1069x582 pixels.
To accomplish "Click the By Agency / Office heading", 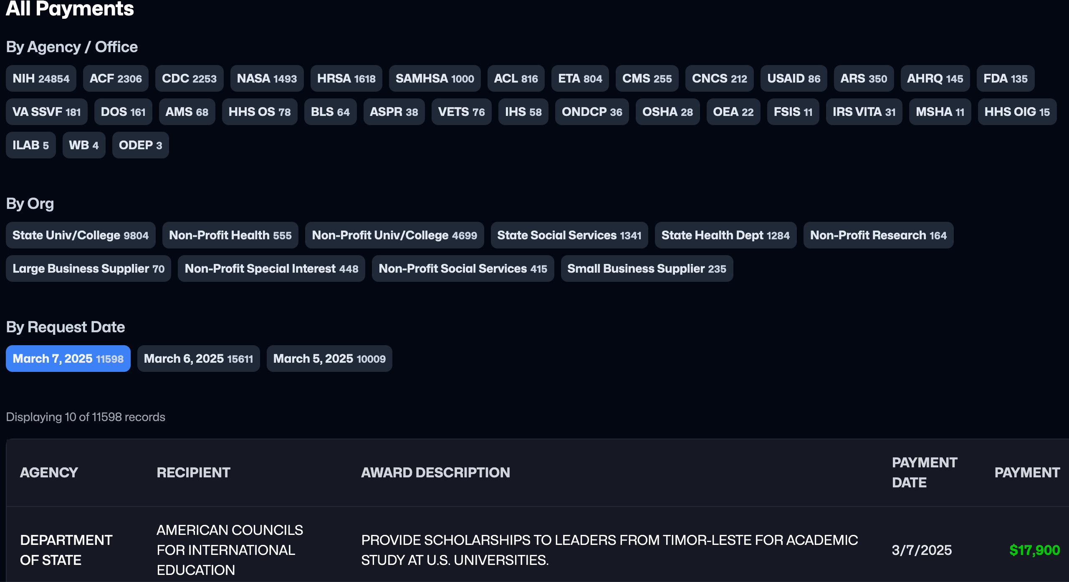I will pos(72,47).
